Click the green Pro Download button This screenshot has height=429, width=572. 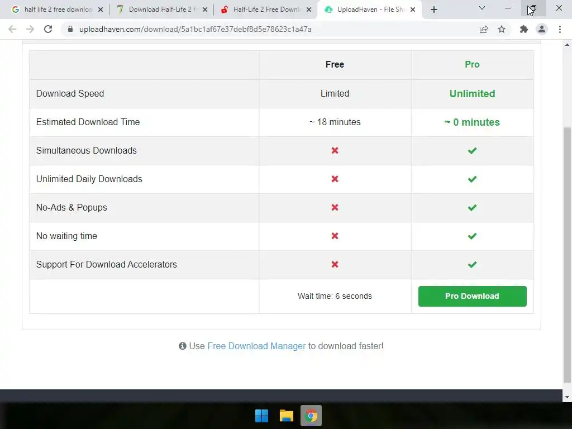472,296
